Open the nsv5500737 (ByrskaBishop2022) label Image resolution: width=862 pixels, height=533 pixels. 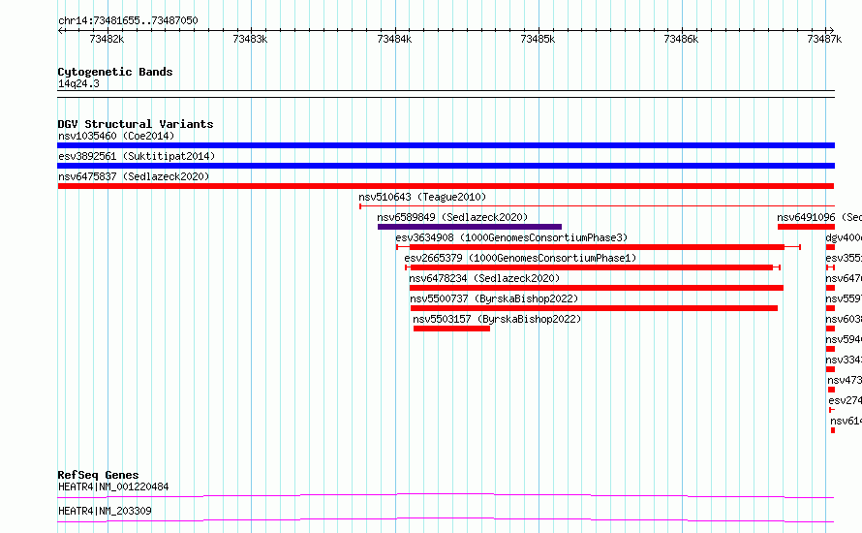pos(494,298)
